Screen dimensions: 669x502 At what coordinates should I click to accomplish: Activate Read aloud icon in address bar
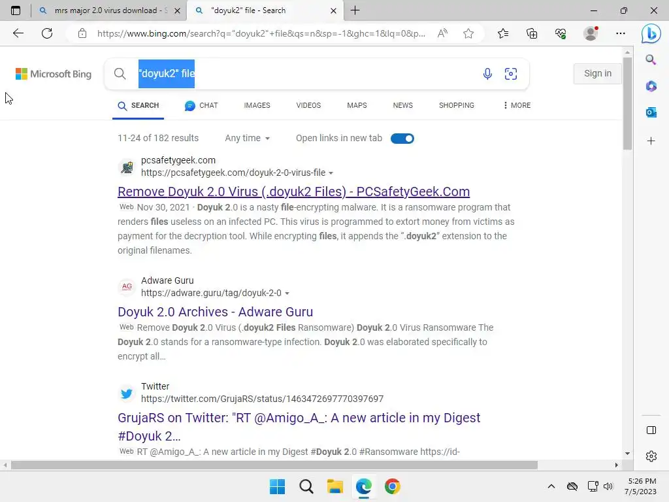[442, 33]
